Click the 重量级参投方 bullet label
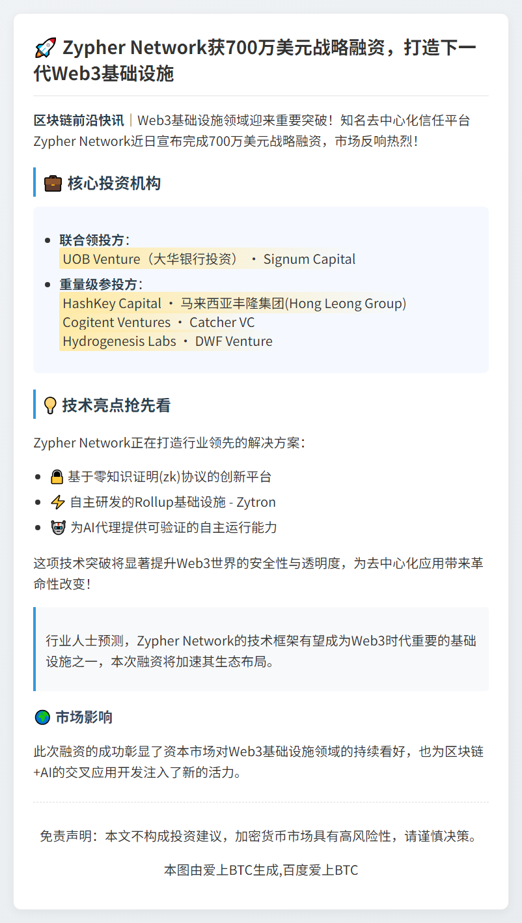Viewport: 522px width, 923px height. coord(98,285)
